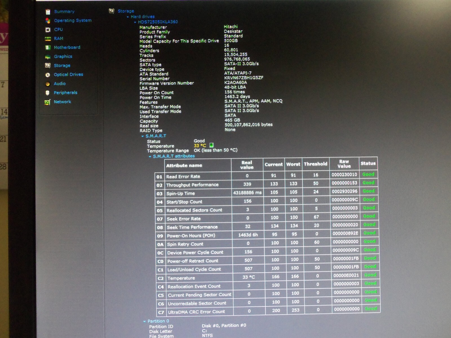
Task: Click the raw value 00000E0021
Action: 346,275
